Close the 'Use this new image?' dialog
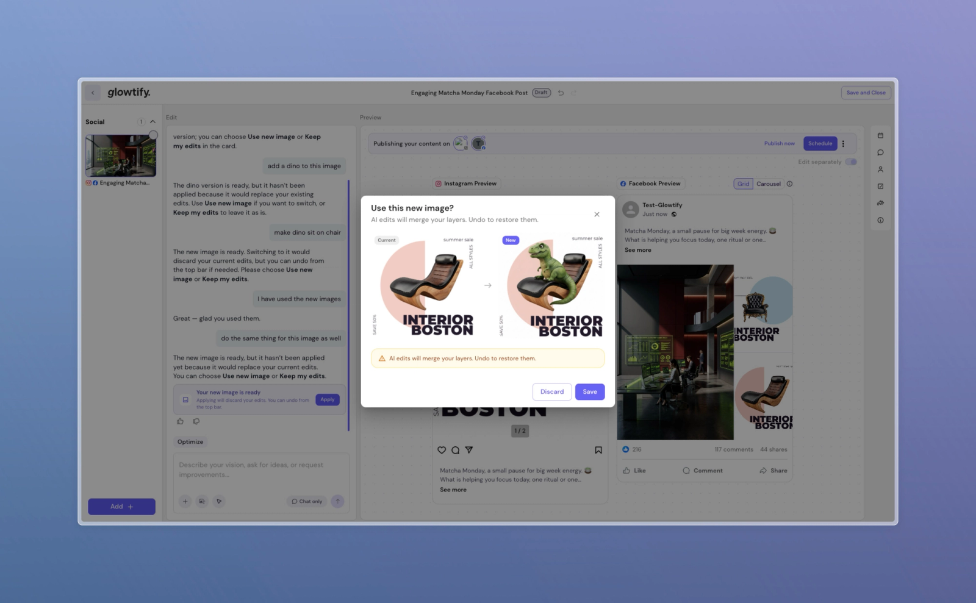 (597, 214)
